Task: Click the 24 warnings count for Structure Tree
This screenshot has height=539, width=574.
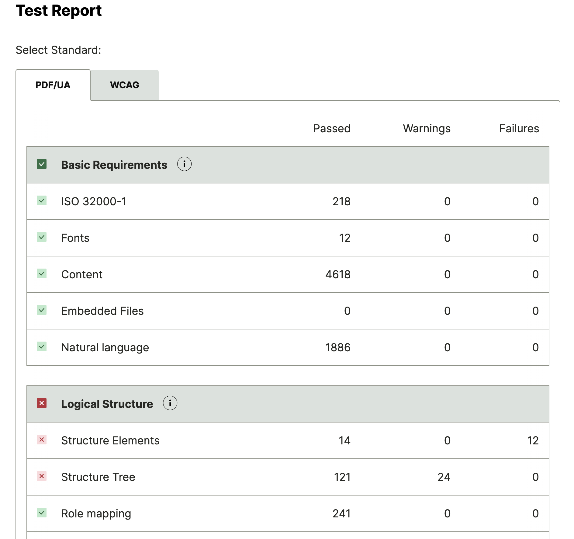Action: click(x=444, y=477)
